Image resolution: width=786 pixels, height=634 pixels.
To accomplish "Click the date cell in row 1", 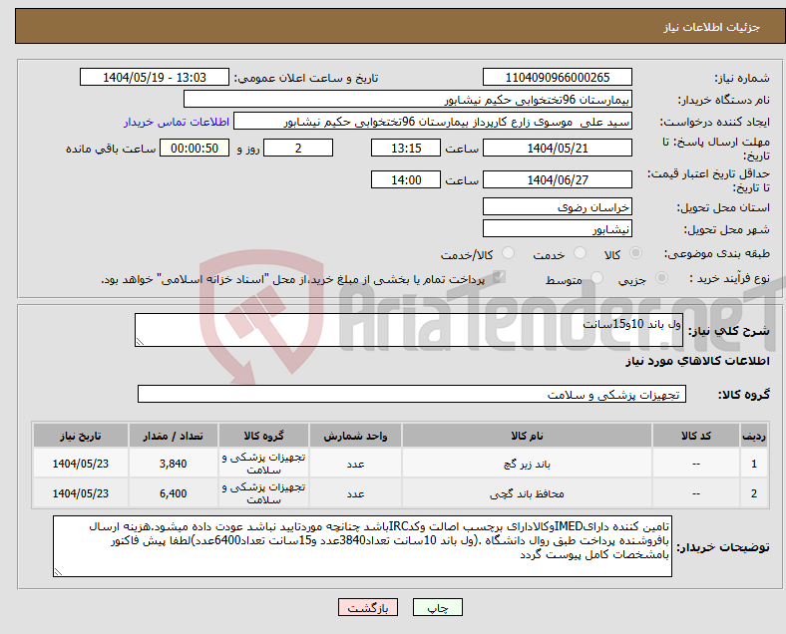I will click(80, 464).
